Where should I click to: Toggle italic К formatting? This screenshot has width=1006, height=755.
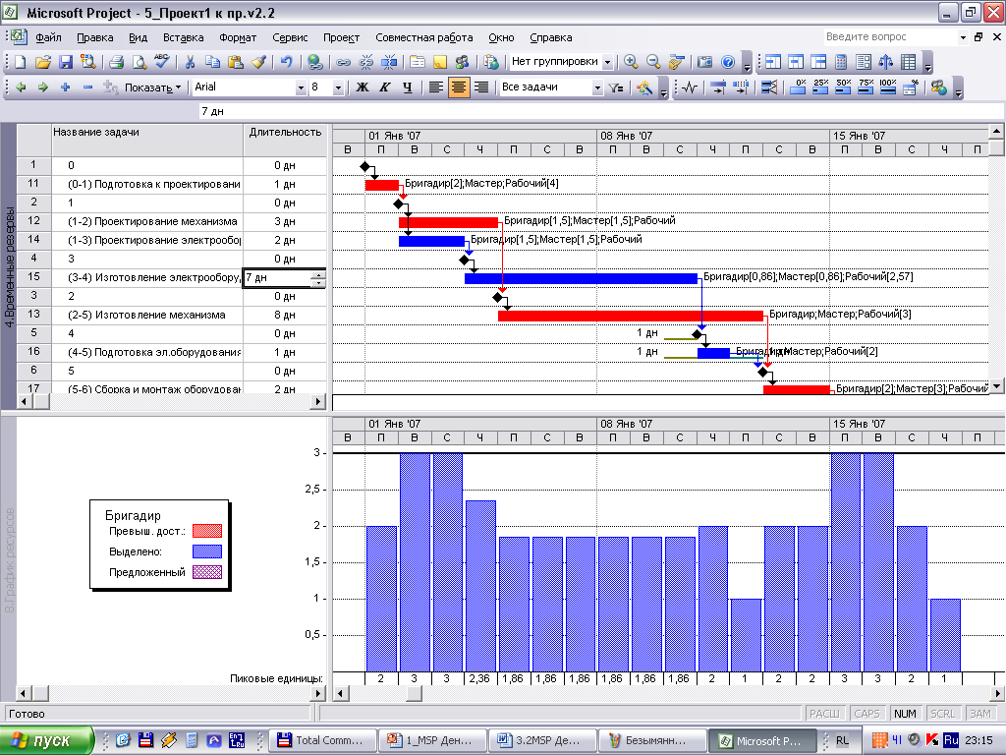coord(383,87)
